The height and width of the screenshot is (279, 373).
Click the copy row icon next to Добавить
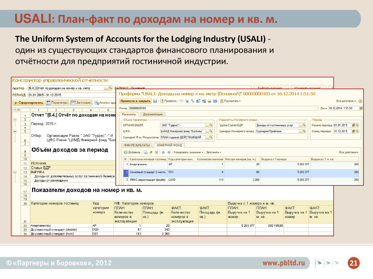146,152
